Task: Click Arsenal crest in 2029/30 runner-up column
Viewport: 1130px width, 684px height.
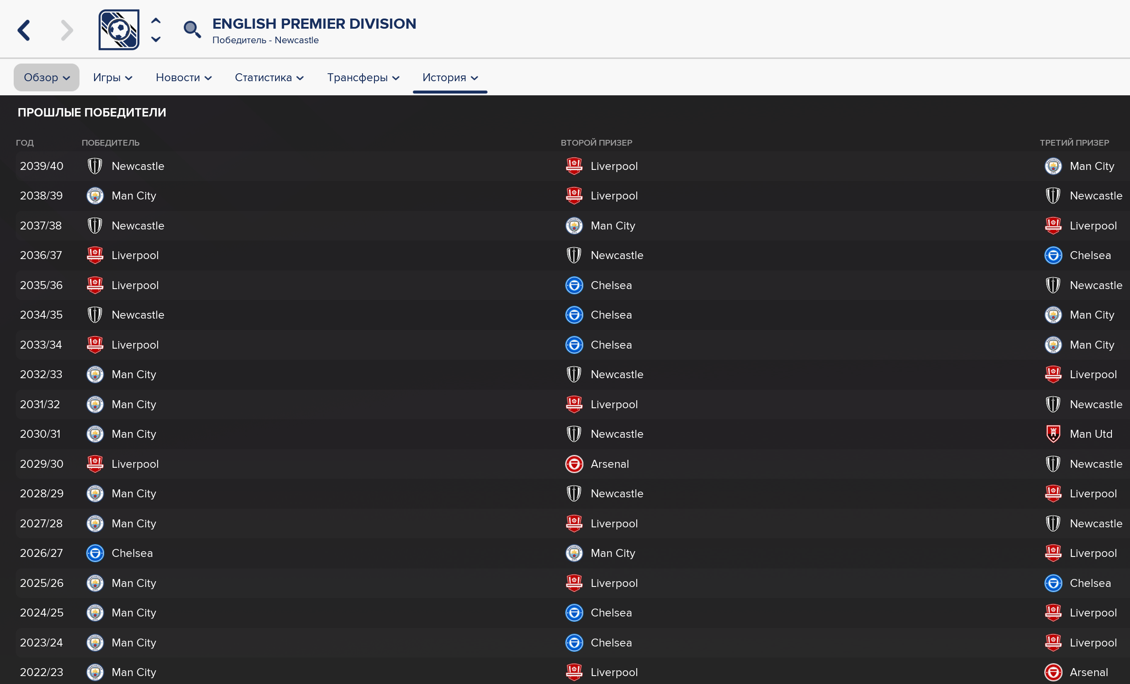Action: tap(574, 464)
